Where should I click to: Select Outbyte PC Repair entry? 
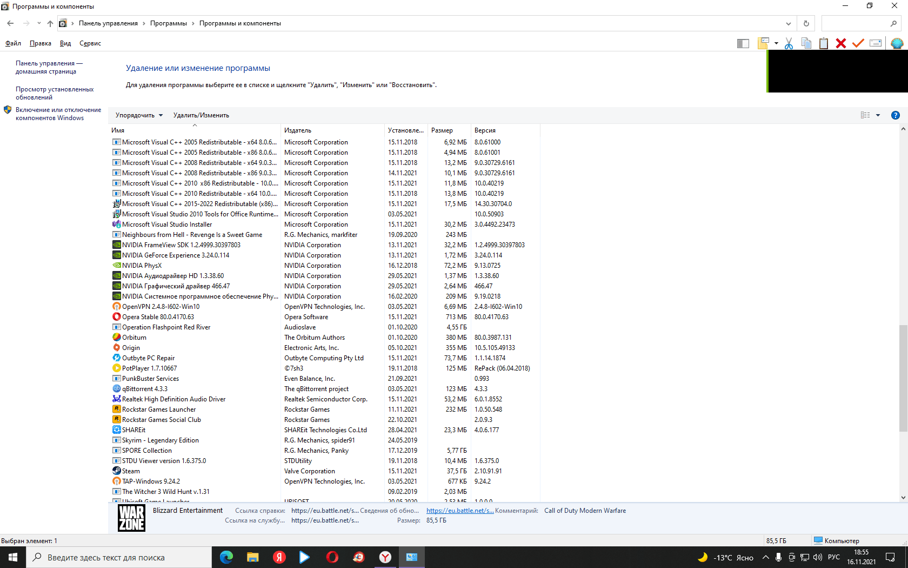click(148, 358)
